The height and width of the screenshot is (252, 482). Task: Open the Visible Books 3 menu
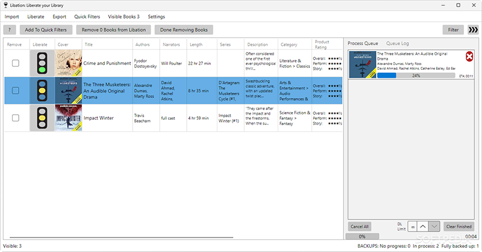point(124,17)
